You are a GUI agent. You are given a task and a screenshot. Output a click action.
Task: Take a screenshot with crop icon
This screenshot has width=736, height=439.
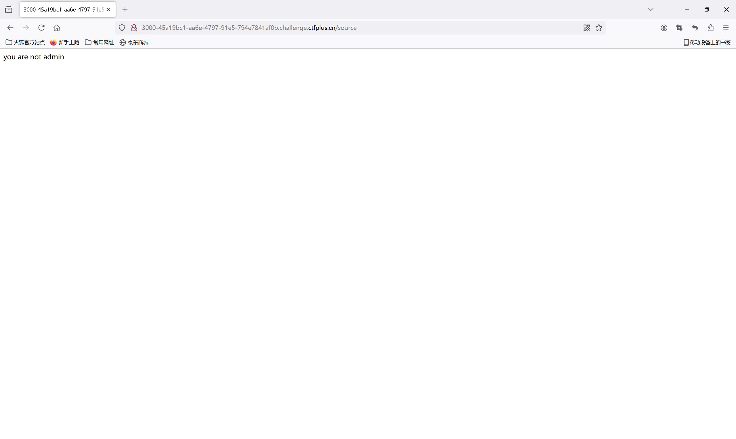[x=679, y=28]
